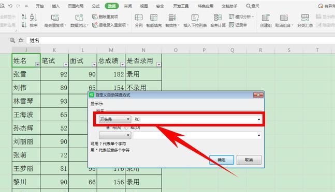Switch to the 开发工具 tab
Screen dimensions: 335x192
coord(181,6)
